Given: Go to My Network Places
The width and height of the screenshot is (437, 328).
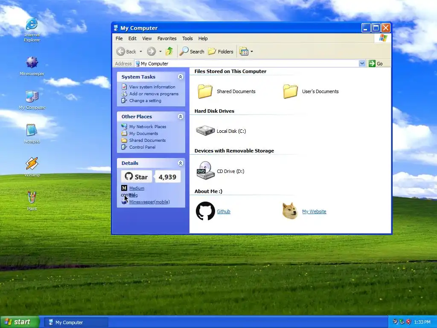Looking at the screenshot, I should pyautogui.click(x=148, y=126).
